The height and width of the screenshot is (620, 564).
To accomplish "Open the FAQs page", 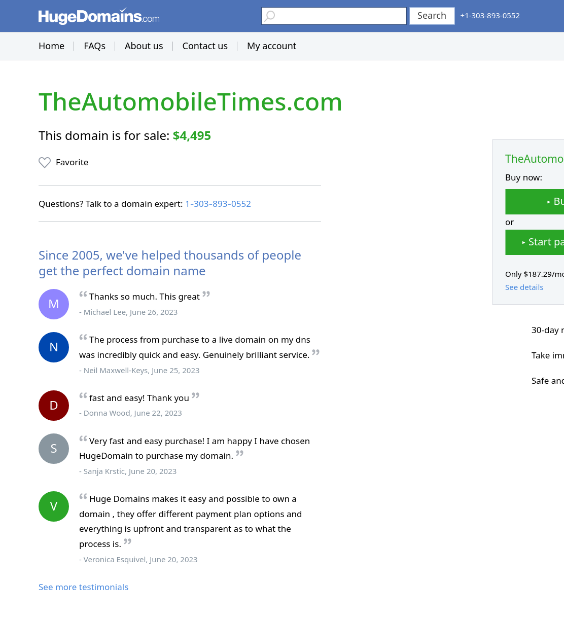I will point(95,46).
